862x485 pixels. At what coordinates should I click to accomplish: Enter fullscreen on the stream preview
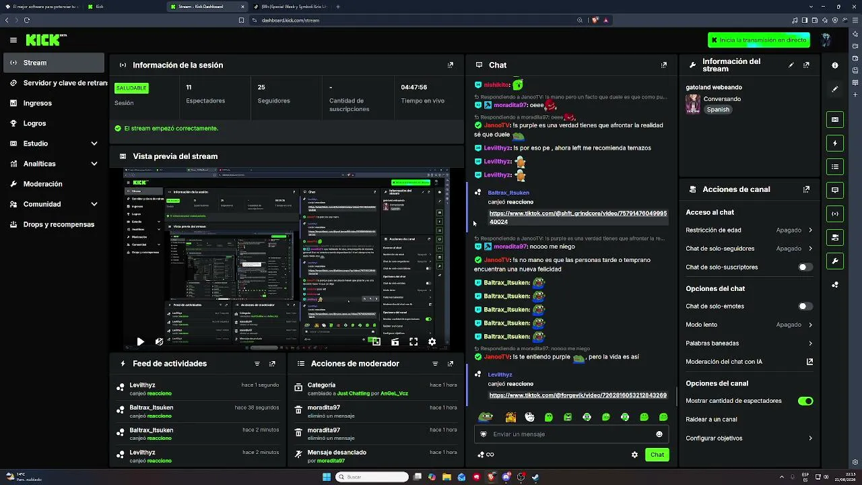point(413,342)
